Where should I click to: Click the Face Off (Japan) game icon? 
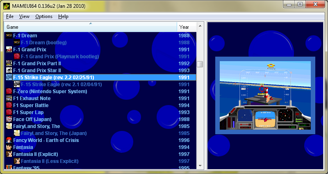9,119
